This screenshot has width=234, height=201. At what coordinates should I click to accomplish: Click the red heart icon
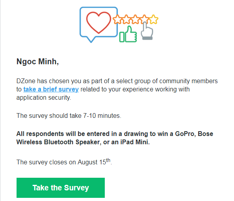coord(98,23)
